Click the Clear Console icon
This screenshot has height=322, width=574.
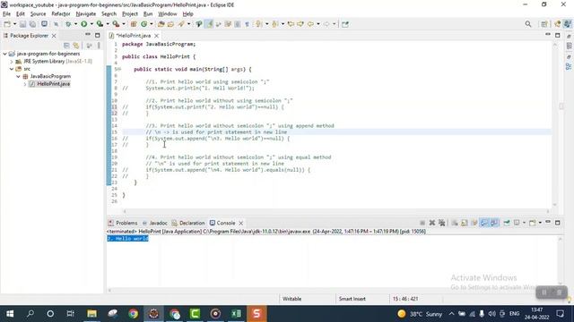click(x=455, y=223)
